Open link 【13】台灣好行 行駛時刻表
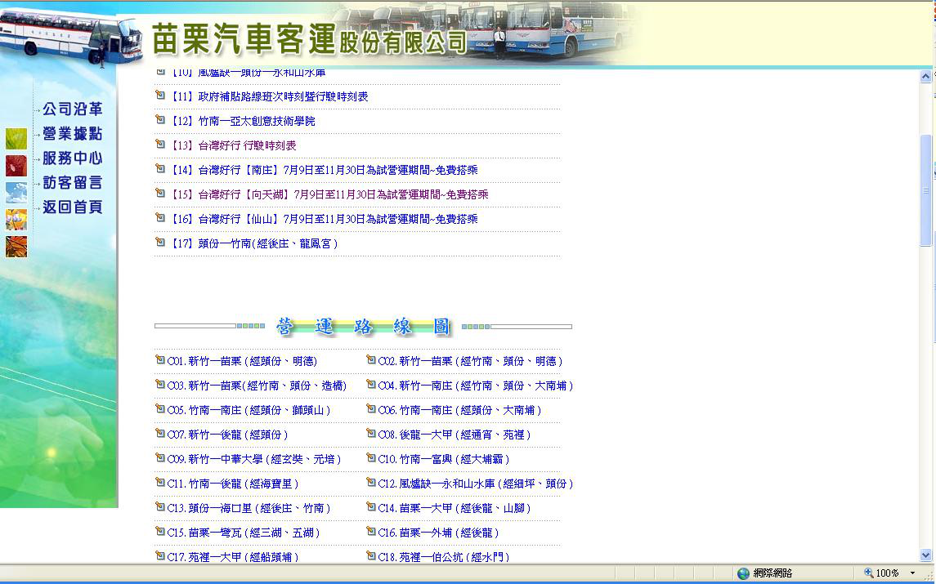The width and height of the screenshot is (936, 584). pyautogui.click(x=233, y=145)
